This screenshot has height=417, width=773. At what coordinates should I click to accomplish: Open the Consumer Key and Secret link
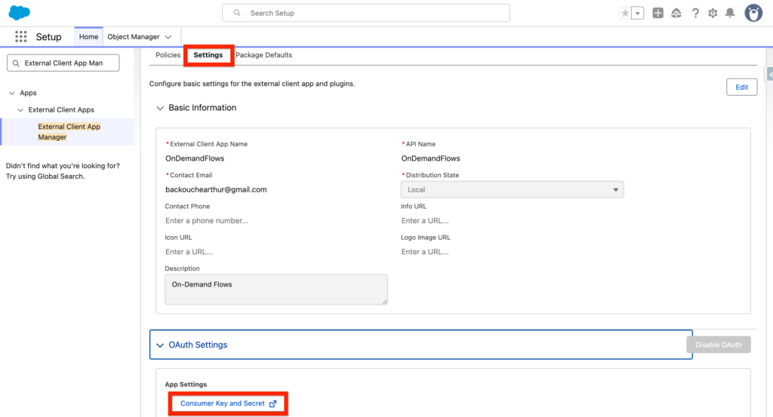pyautogui.click(x=228, y=403)
